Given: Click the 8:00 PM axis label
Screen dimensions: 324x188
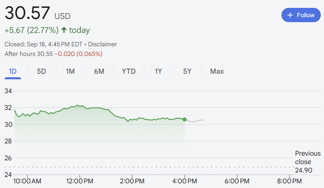Looking at the screenshot, I should point(289,181).
